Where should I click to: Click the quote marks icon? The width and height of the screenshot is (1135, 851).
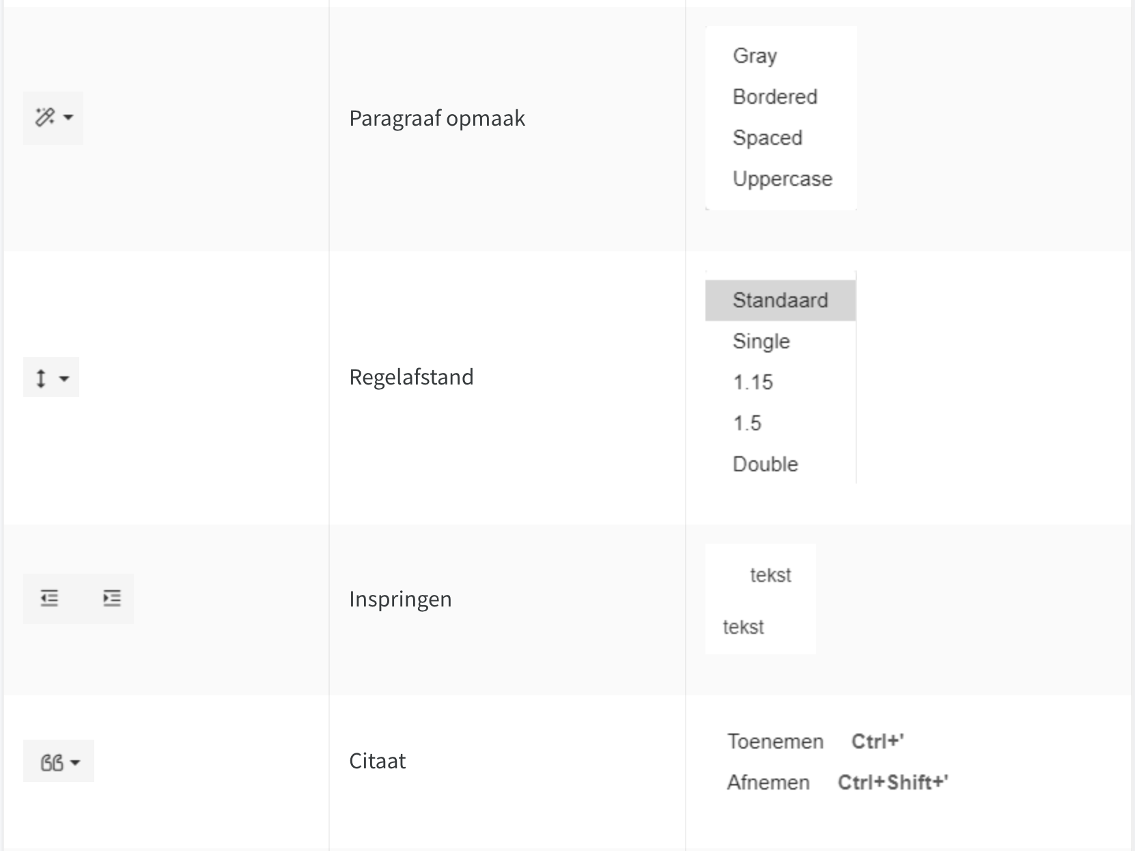tap(52, 762)
